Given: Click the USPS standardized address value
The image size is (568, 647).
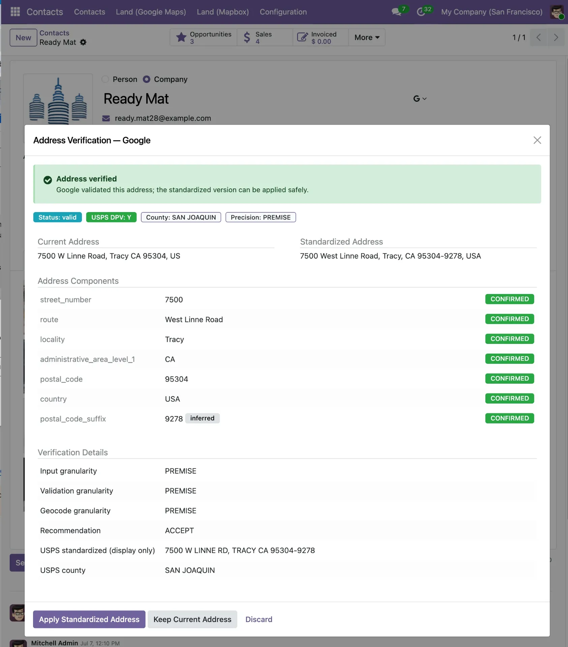Looking at the screenshot, I should 240,550.
